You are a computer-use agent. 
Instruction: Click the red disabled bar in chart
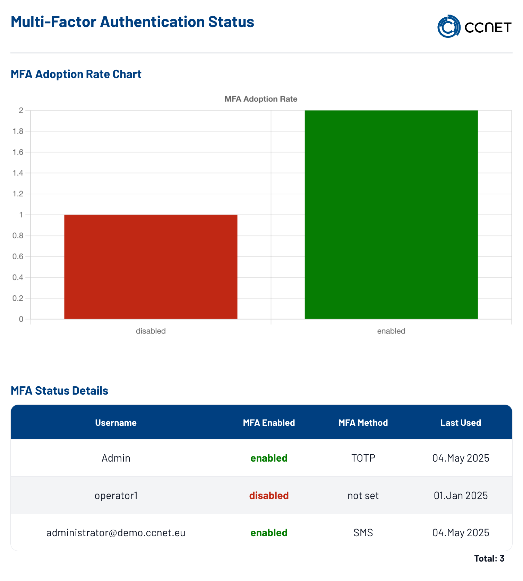pos(151,267)
